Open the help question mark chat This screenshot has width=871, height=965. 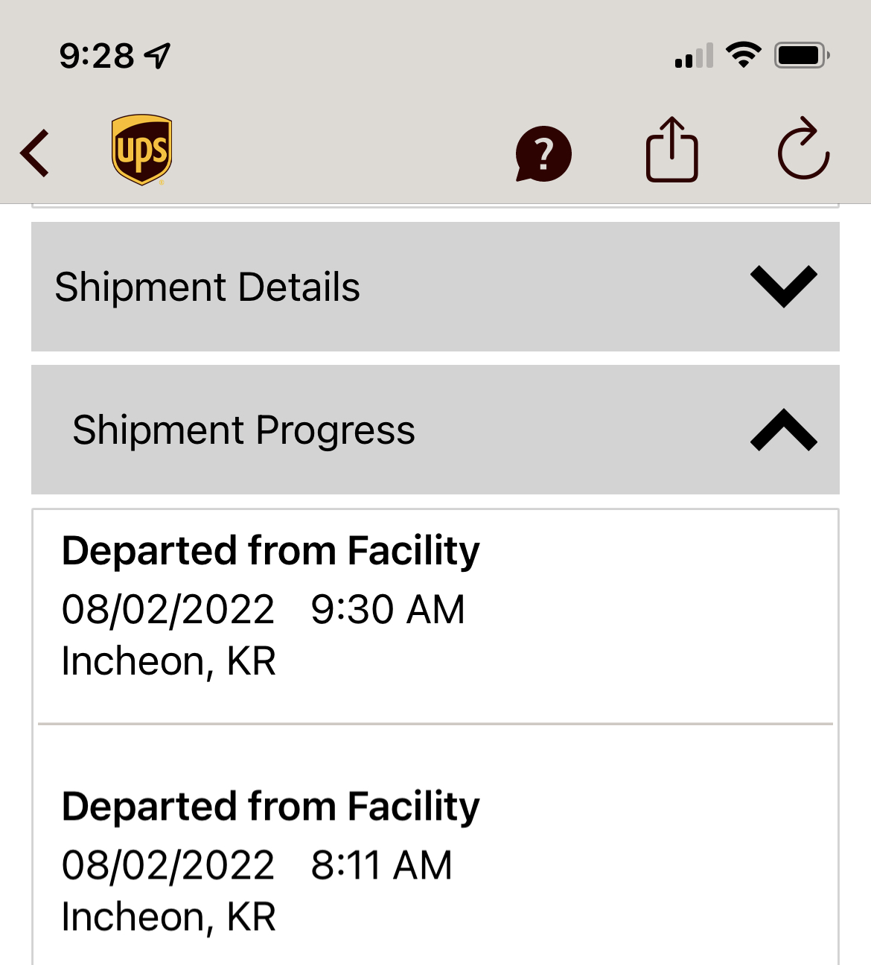click(543, 153)
